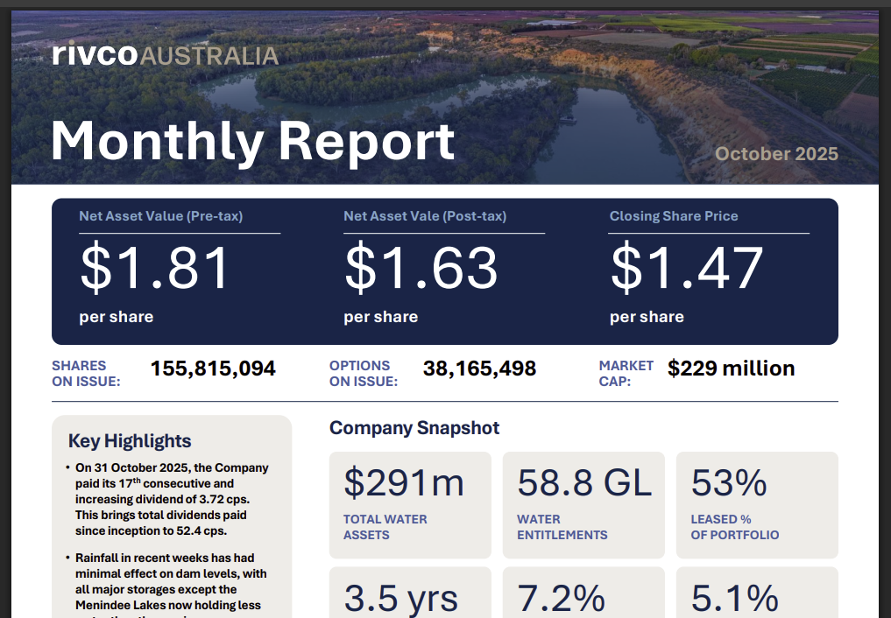Click the Company Snapshot heading
The image size is (891, 618).
point(414,428)
